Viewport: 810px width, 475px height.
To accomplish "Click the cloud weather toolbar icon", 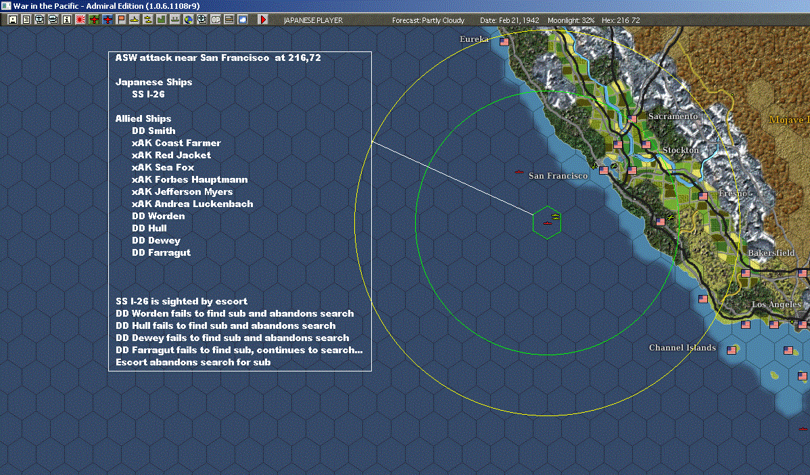I will coord(242,20).
